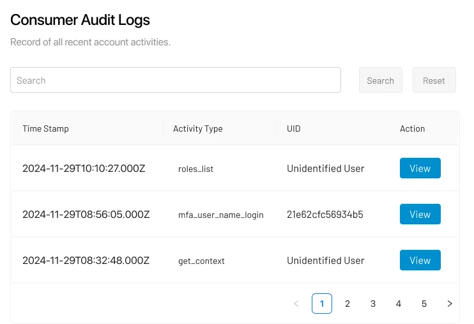Open pagination page 4
The height and width of the screenshot is (324, 474).
click(399, 304)
